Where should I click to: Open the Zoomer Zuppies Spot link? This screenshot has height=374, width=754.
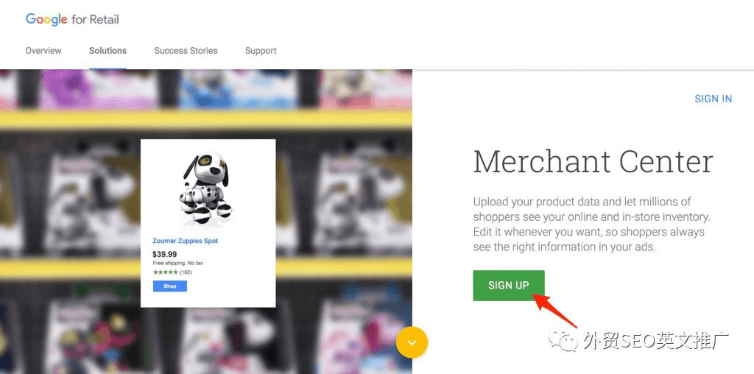point(185,241)
